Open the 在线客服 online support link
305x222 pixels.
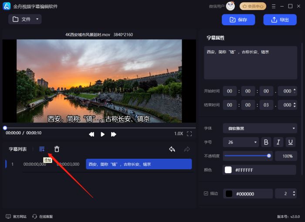pos(43,216)
